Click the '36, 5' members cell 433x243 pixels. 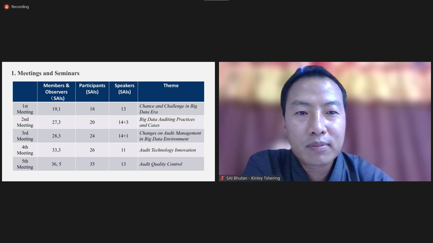pos(56,164)
